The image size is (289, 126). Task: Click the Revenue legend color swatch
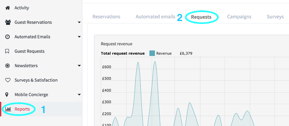[152, 53]
